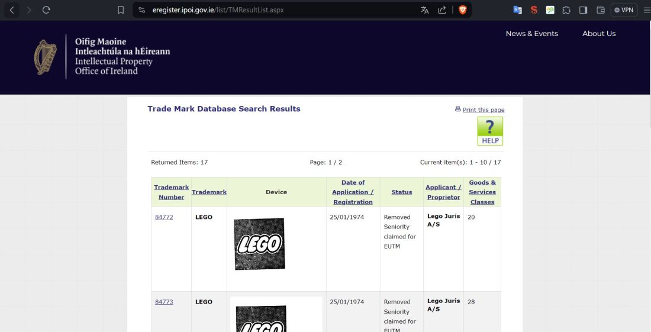This screenshot has width=651, height=332.
Task: Click 'Returned Items: 17' text
Action: [x=179, y=162]
